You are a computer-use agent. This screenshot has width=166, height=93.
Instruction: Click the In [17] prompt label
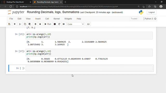(x=20, y=51)
